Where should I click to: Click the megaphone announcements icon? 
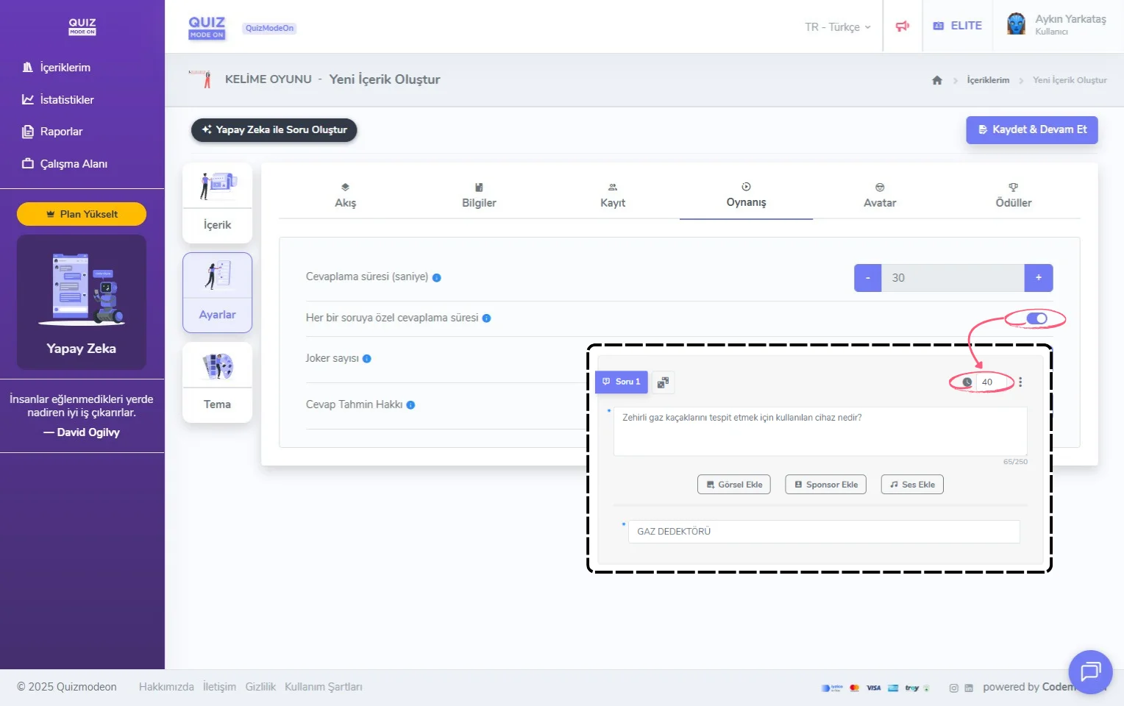point(903,26)
